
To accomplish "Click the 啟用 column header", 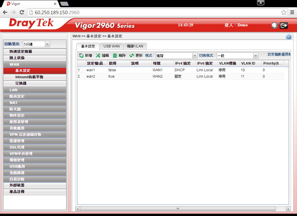I will pos(119,63).
